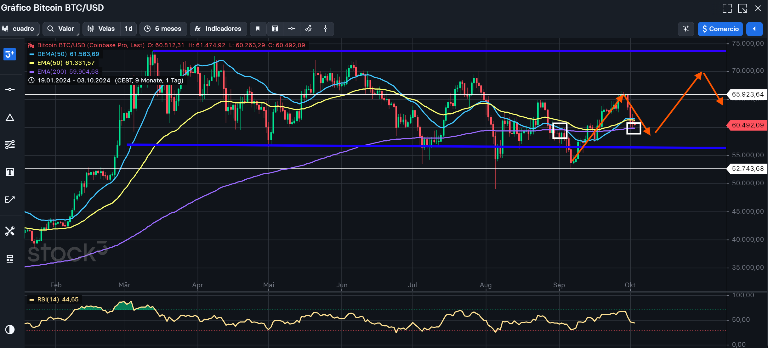Toggle the fullscreen chart view

(x=727, y=8)
